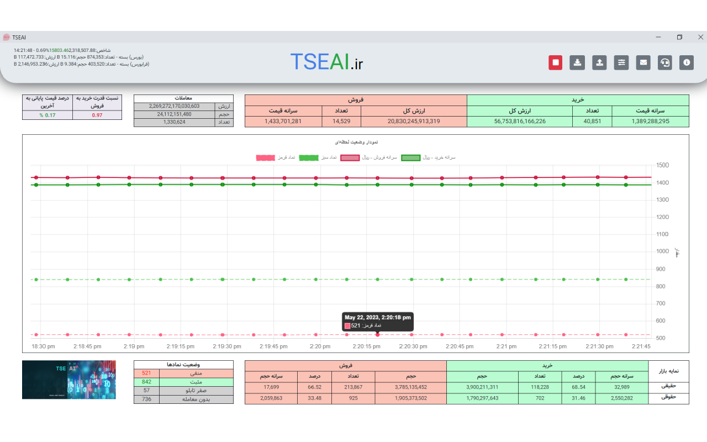
Task: Click the نمایه بازار header cell
Action: [669, 371]
